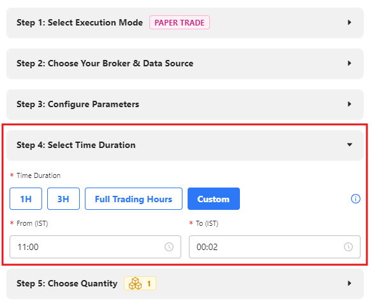
Task: Expand Step 1 using its arrow
Action: click(349, 22)
